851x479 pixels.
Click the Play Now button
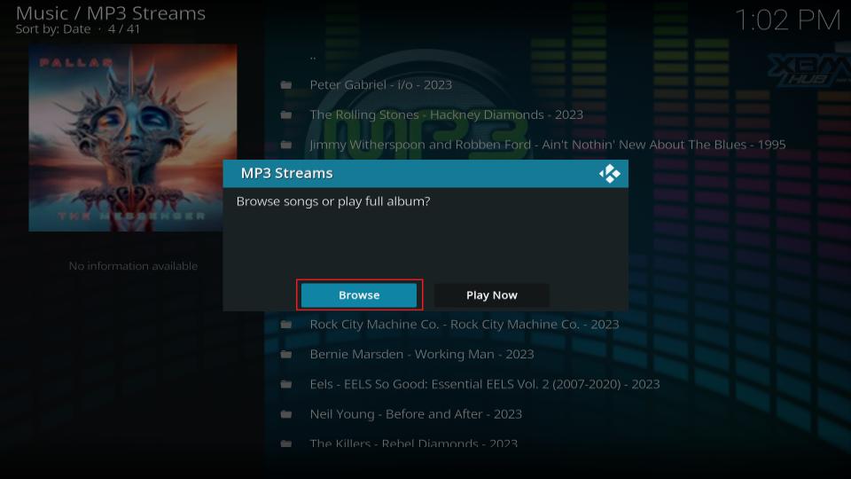coord(492,294)
